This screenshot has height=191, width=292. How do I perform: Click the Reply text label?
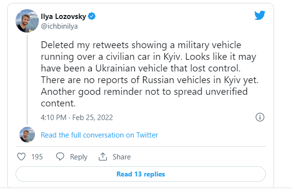(x=79, y=157)
